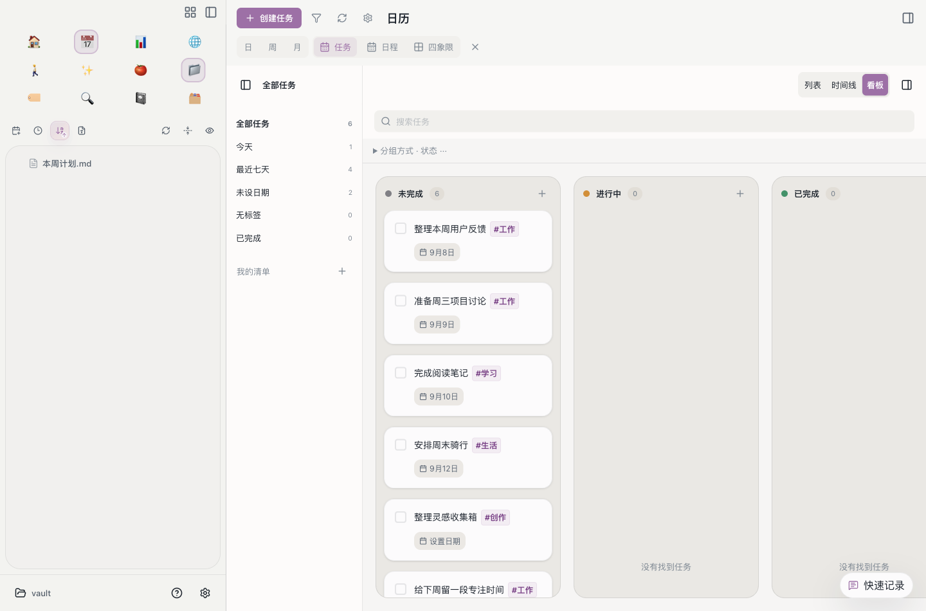Toggle the side panel icon beside 看板
Screen dimensions: 926x611
pos(907,85)
